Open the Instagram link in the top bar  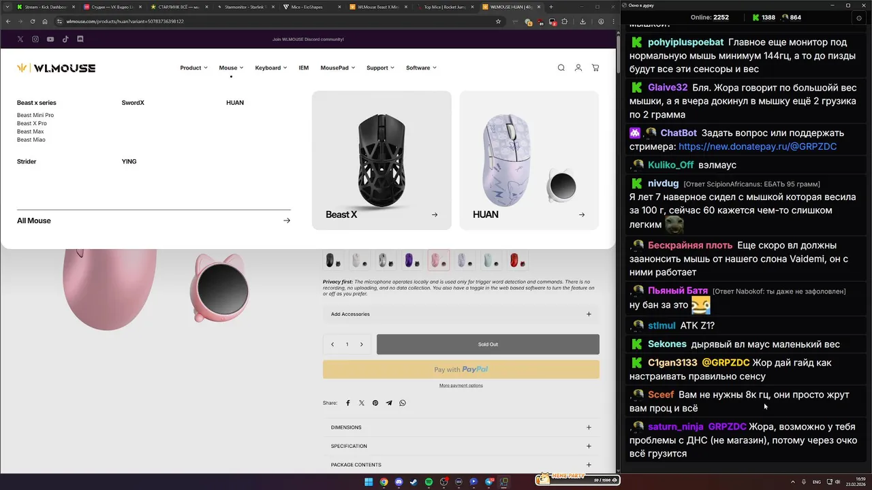pos(35,39)
